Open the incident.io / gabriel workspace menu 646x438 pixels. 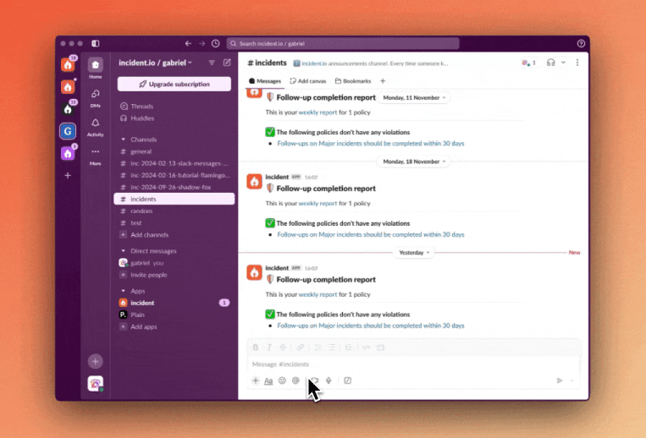coord(155,63)
